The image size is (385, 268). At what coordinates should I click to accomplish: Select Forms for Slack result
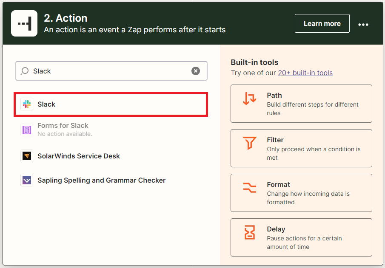[111, 130]
